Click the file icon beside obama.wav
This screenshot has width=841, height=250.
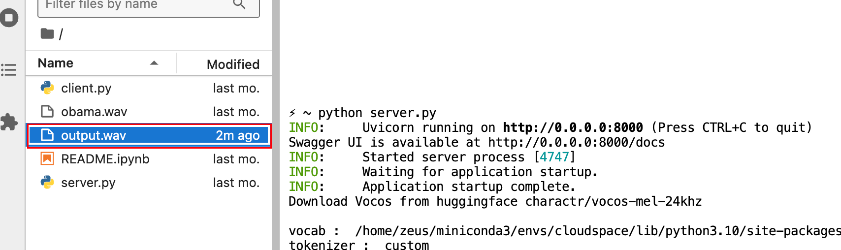(47, 112)
